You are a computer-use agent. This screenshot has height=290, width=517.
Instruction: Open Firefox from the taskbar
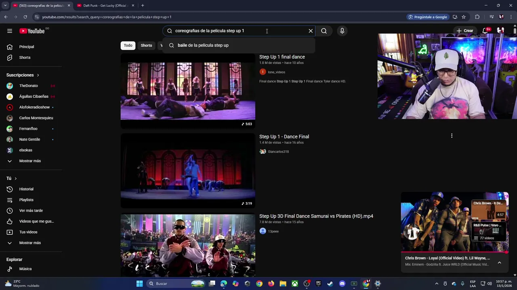[271, 284]
